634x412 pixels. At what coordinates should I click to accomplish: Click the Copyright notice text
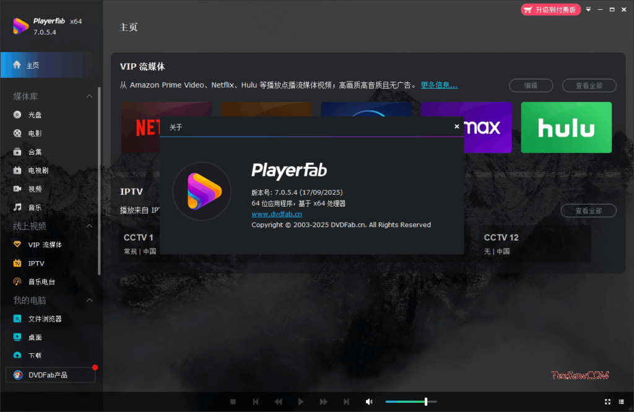[x=341, y=225]
